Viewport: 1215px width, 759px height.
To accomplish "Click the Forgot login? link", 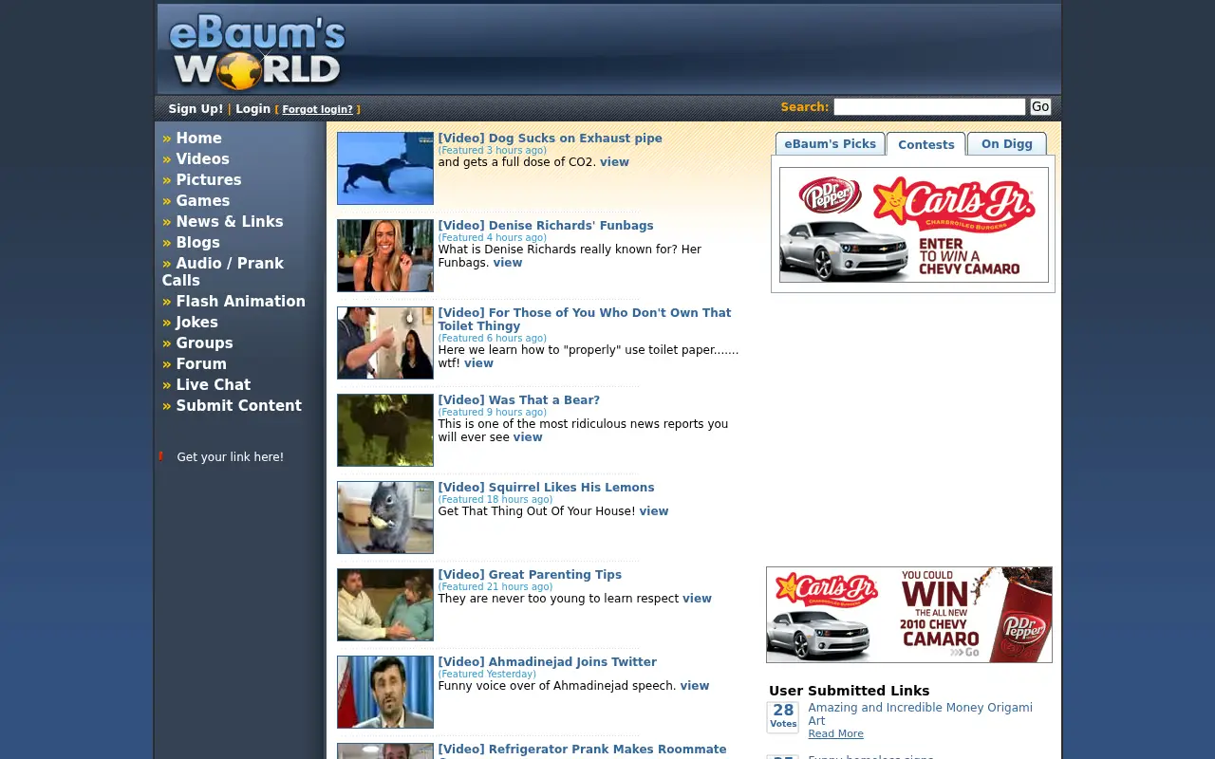I will tap(317, 110).
